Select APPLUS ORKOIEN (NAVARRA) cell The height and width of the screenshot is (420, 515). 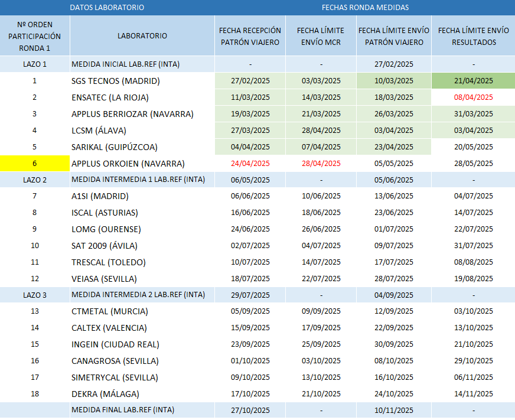[142, 163]
